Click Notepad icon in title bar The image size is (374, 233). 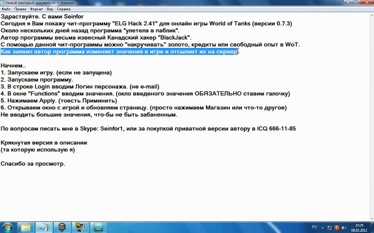pyautogui.click(x=3, y=3)
